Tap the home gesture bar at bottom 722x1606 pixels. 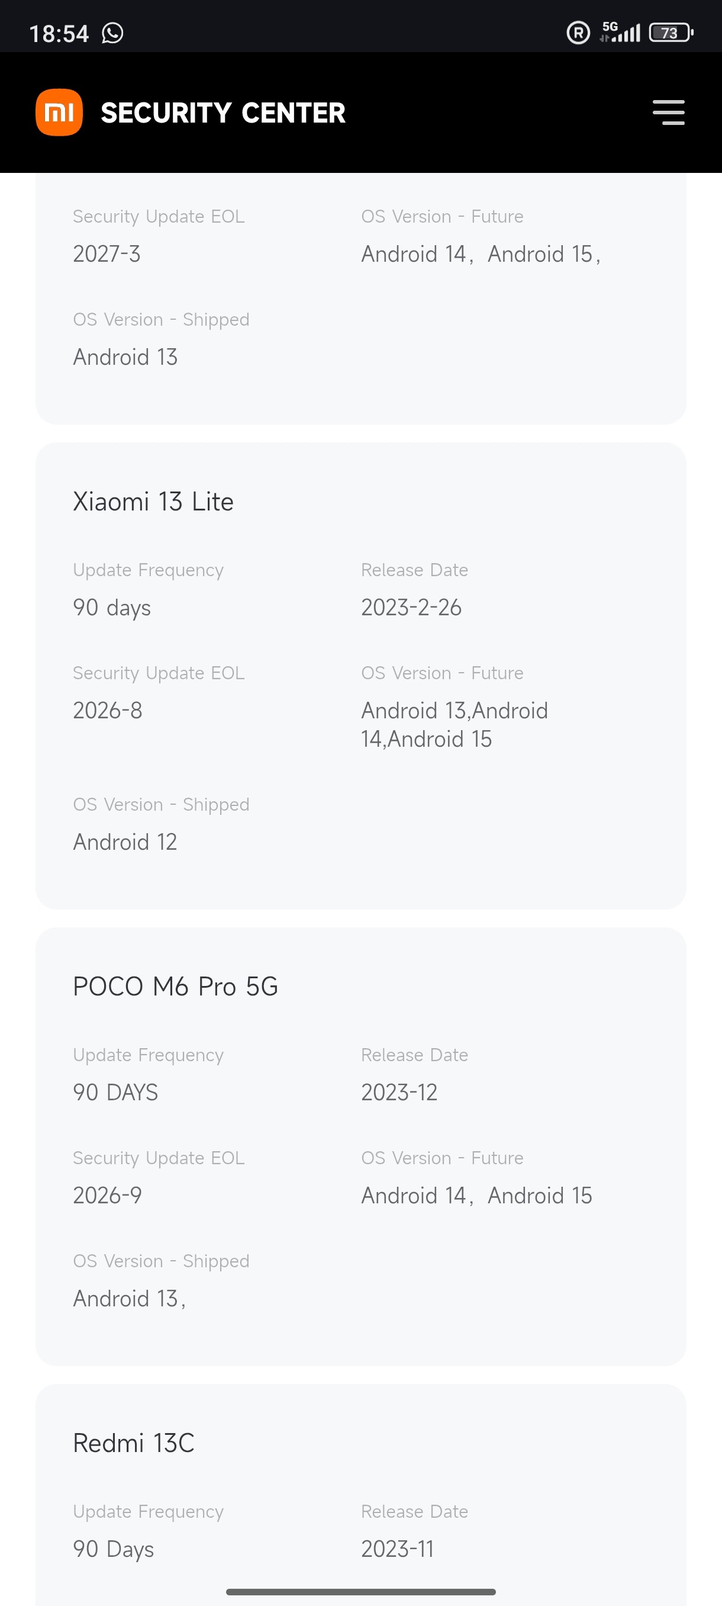click(360, 1592)
